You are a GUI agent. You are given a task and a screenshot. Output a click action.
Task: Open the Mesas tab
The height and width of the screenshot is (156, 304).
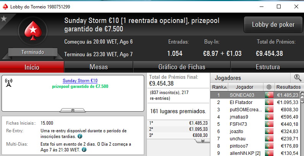(x=99, y=67)
